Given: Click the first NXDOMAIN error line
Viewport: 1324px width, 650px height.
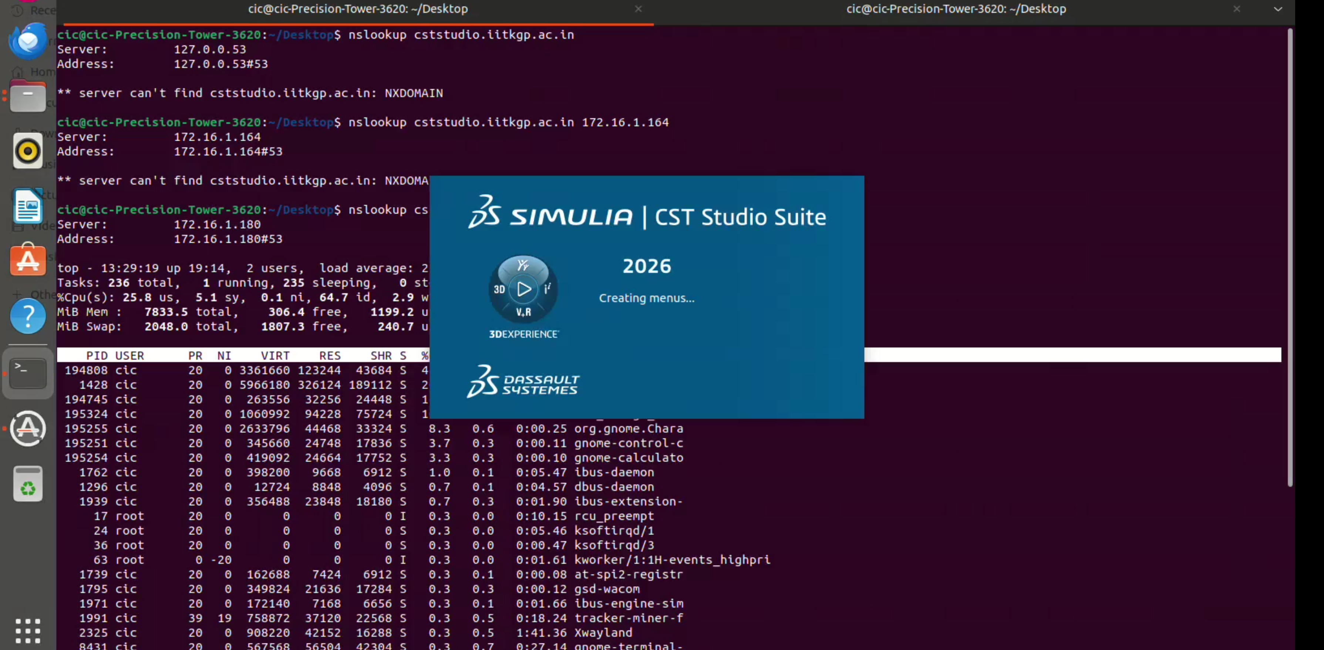Looking at the screenshot, I should (x=250, y=93).
